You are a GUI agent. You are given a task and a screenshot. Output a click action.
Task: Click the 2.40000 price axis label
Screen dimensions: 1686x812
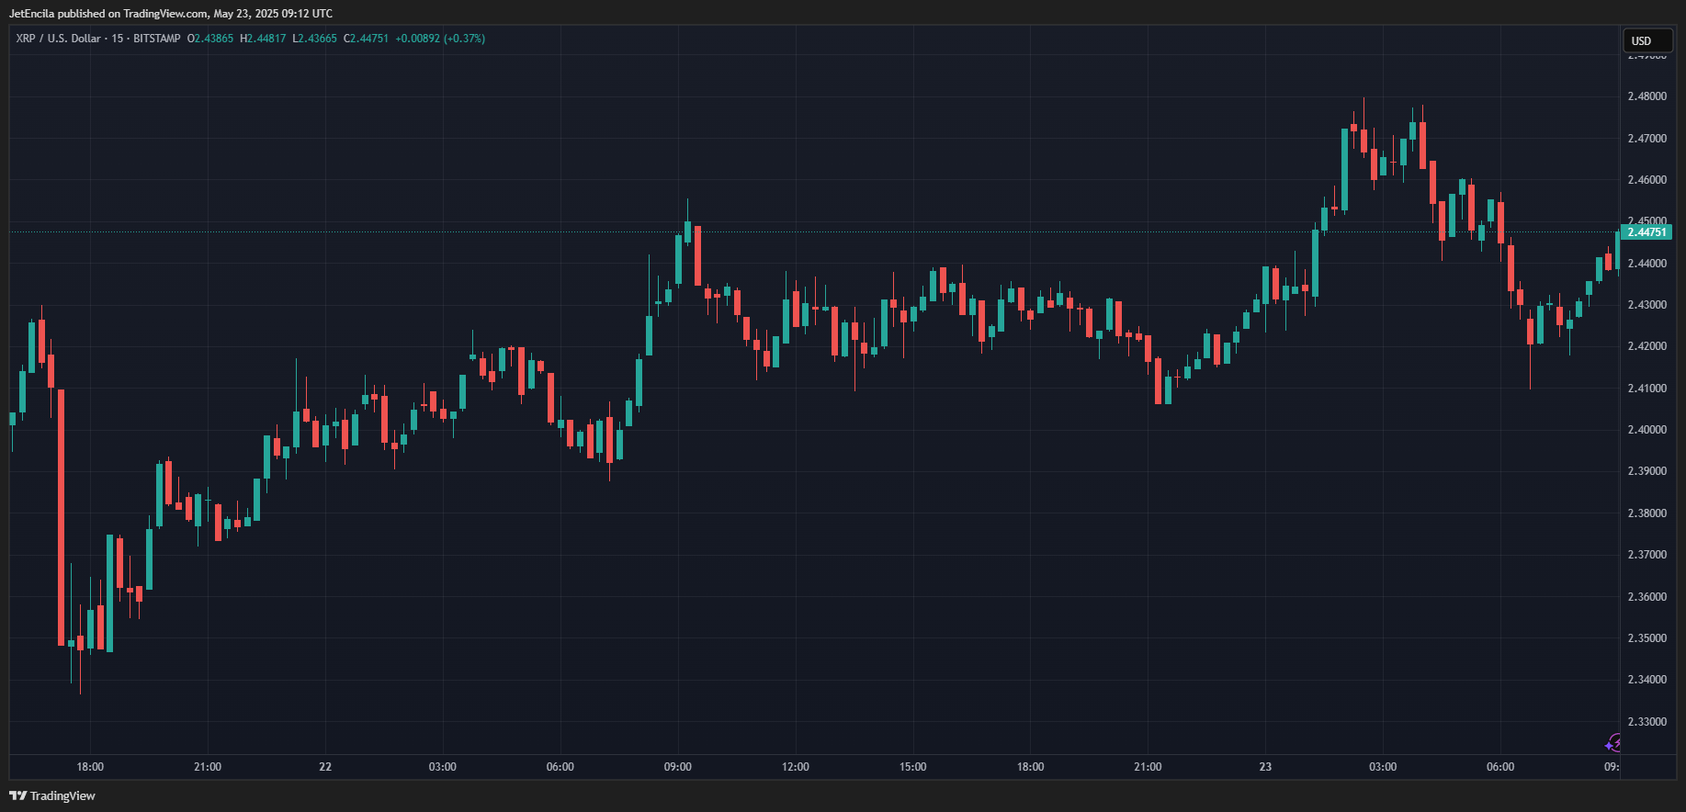click(x=1646, y=430)
